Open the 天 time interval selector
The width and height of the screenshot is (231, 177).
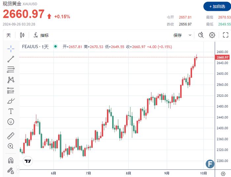(9, 35)
